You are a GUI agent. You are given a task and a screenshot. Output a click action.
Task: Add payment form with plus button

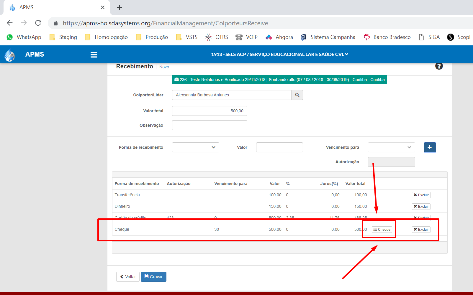click(430, 147)
